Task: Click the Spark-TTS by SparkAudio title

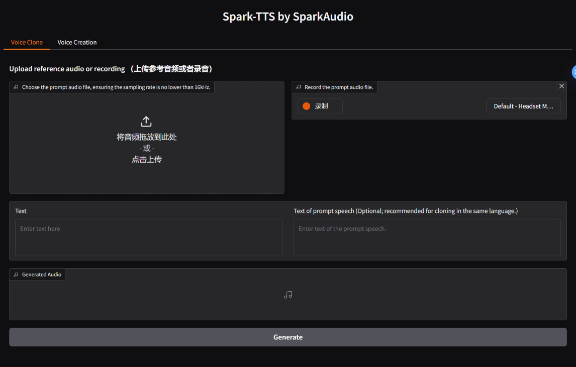Action: coord(288,17)
